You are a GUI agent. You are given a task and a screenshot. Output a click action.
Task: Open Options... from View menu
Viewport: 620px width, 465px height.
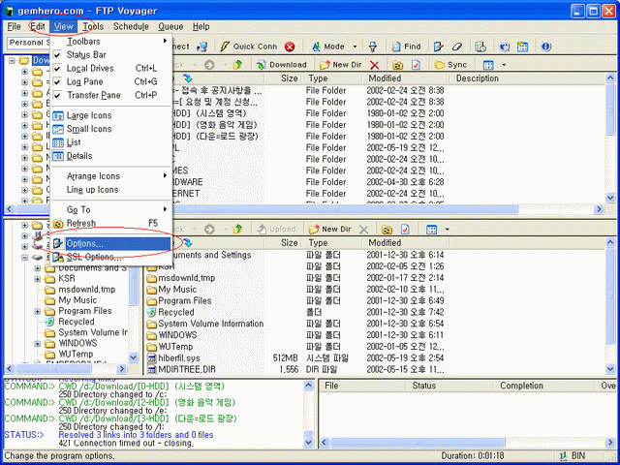tap(111, 243)
